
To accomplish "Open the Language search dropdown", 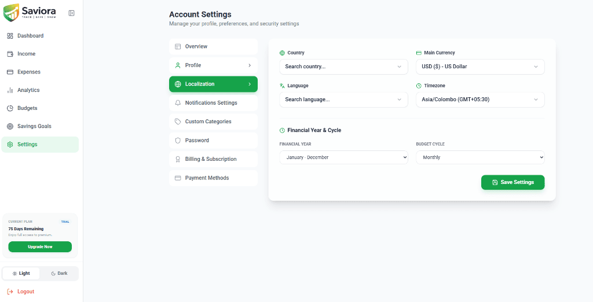I will point(344,100).
